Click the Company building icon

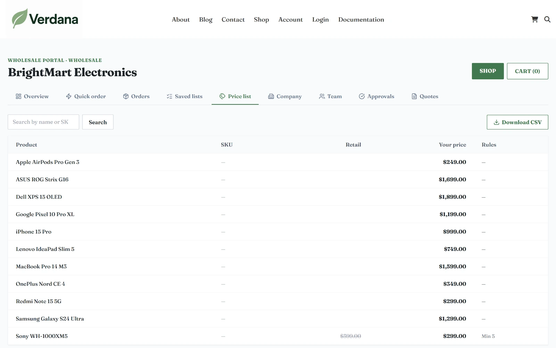(x=271, y=96)
